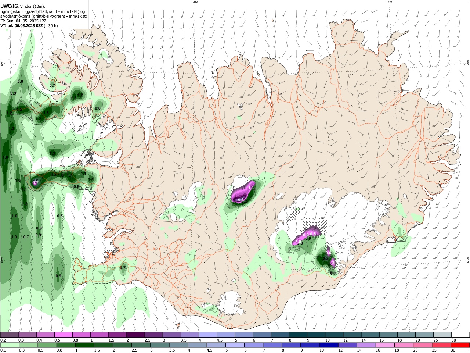Pick the darkest purple swatch between 2 and 2.5
Screen dimensions: 470x353
point(135,335)
